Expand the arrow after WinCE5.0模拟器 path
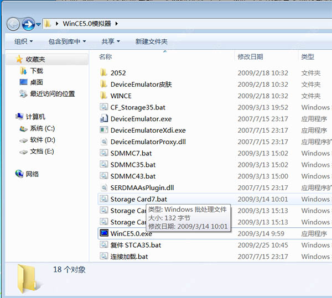The image size is (332, 298). click(116, 24)
